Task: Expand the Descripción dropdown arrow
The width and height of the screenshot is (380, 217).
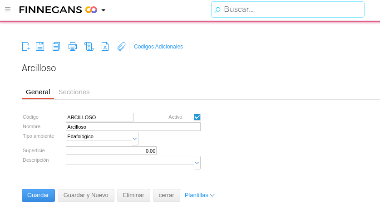Action: point(197,163)
